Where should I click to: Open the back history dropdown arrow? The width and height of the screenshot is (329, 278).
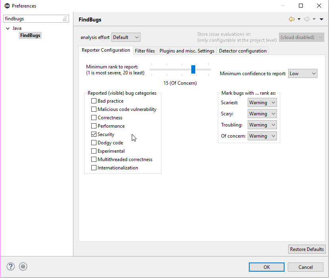[299, 19]
